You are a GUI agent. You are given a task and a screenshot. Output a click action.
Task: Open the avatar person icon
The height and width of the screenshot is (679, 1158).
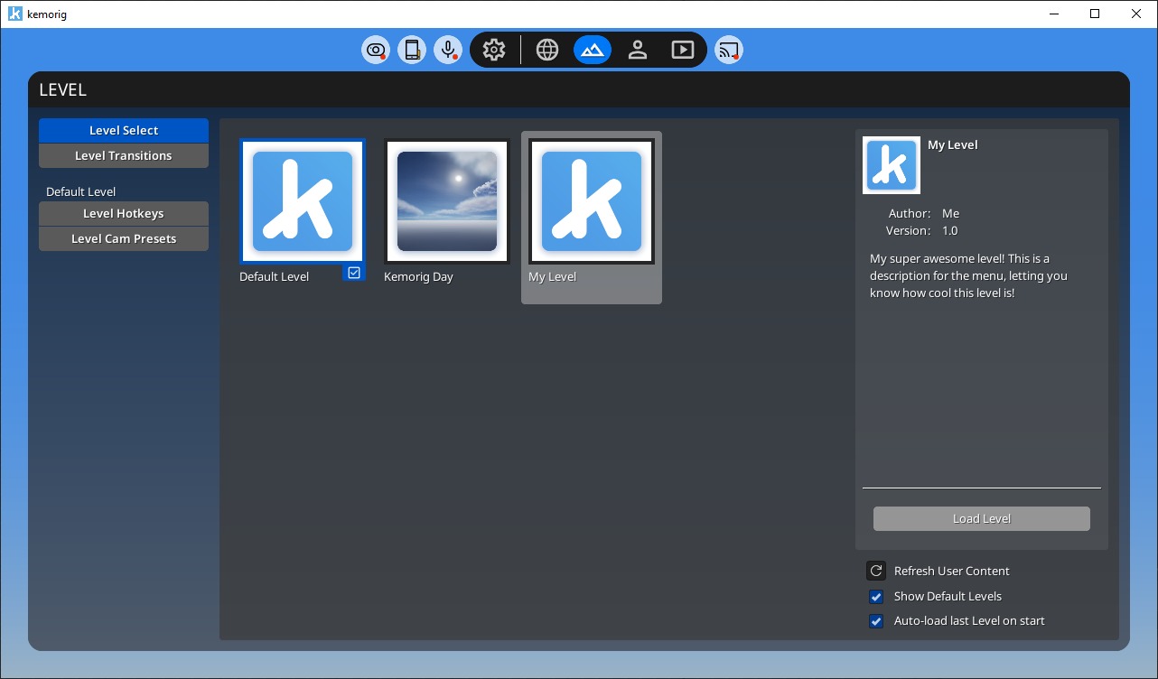(x=638, y=50)
